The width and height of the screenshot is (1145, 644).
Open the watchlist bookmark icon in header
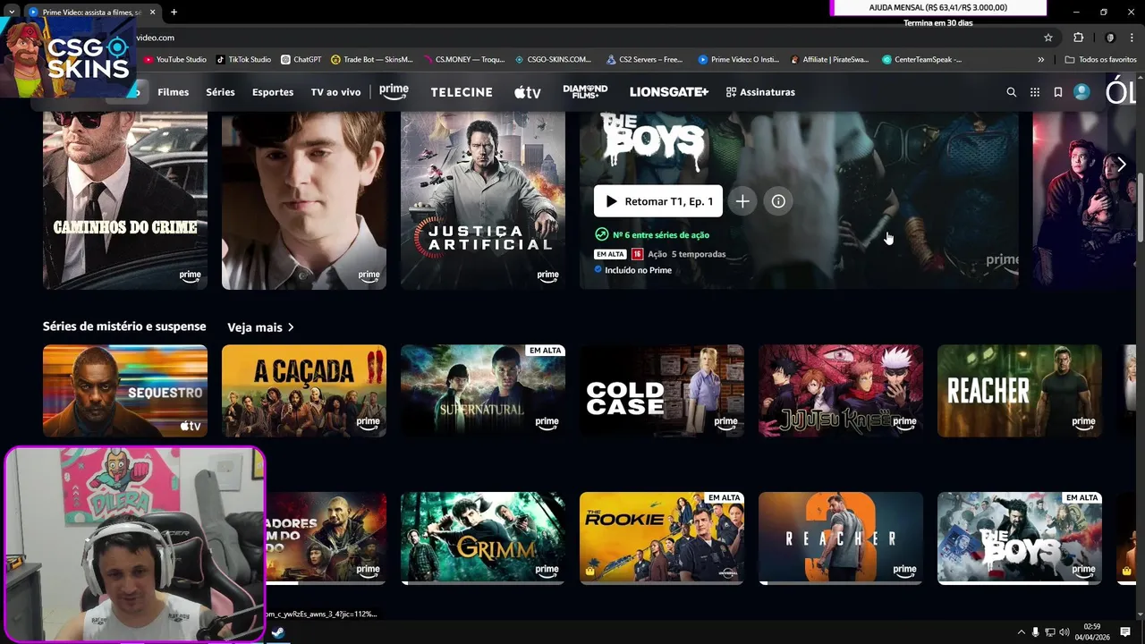pyautogui.click(x=1058, y=92)
